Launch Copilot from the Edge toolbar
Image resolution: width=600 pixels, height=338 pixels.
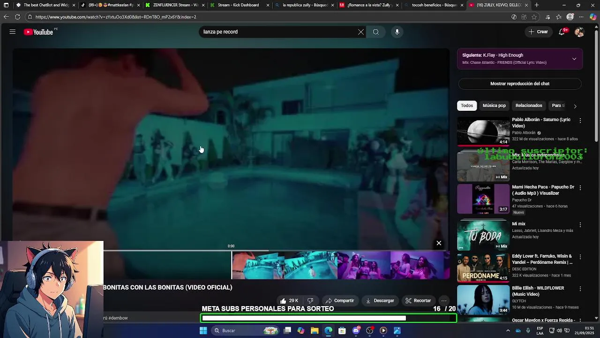pyautogui.click(x=593, y=17)
